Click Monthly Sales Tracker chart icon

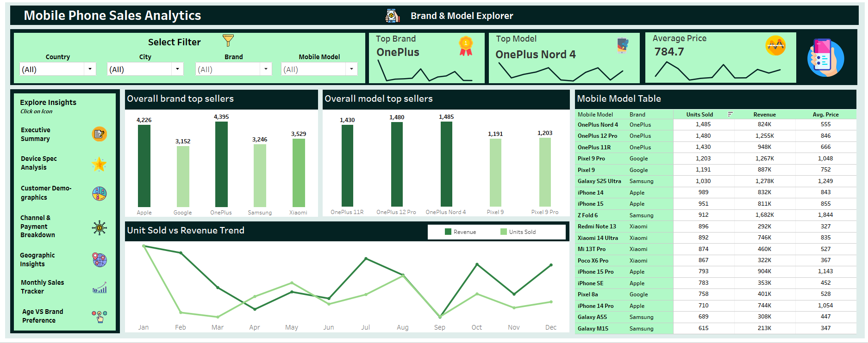(100, 288)
